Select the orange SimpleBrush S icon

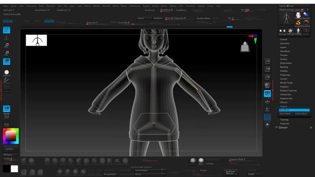(298, 23)
